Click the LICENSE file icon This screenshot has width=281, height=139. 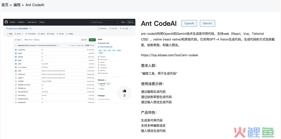(x=16, y=81)
